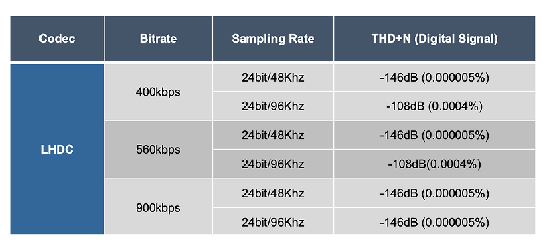Click the 900kbps bitrate cell

[x=159, y=207]
